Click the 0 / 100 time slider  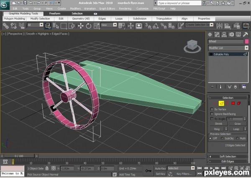[19, 156]
